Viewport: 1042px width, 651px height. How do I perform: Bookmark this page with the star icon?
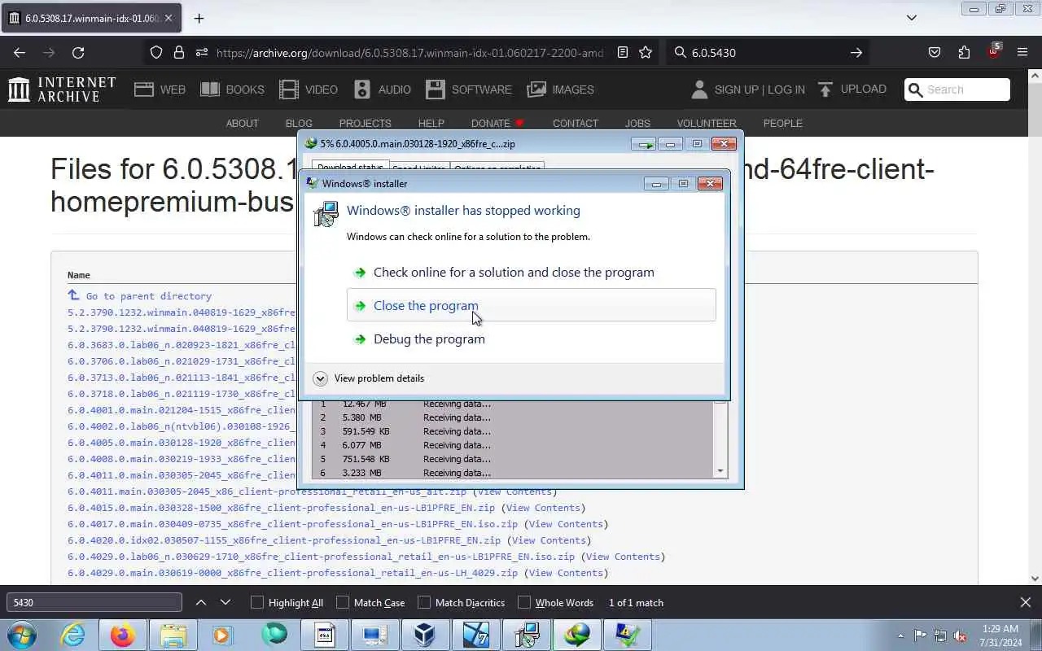click(646, 52)
